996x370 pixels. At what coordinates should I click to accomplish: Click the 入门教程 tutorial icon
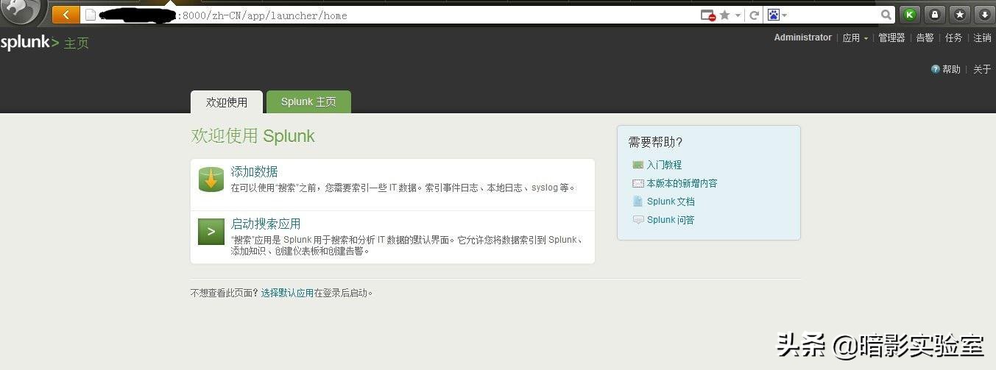click(637, 165)
